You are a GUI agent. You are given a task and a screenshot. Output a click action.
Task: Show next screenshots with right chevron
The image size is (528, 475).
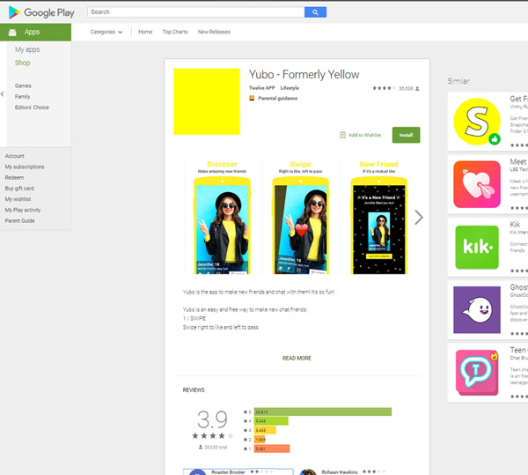(419, 217)
